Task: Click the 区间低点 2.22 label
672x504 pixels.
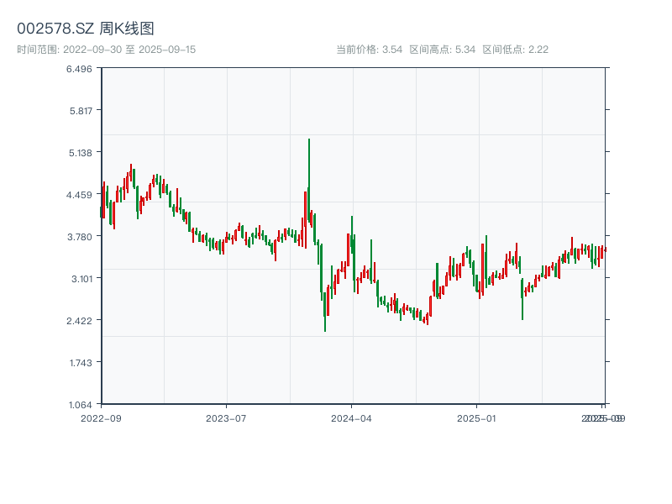Action: coord(515,50)
